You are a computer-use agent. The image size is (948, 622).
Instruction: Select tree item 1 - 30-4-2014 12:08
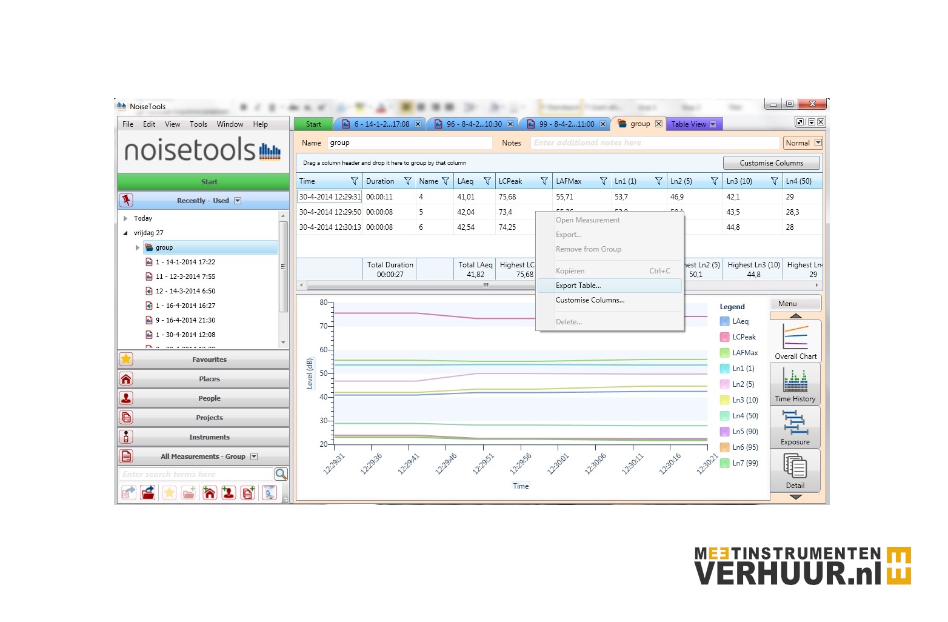185,335
